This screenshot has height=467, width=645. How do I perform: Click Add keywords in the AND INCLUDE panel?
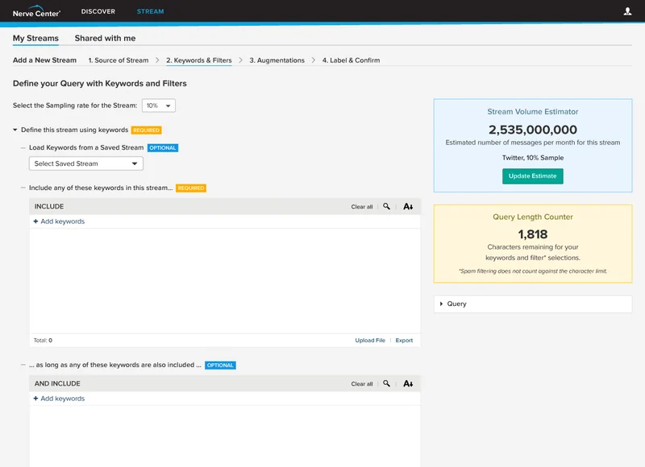(x=63, y=399)
